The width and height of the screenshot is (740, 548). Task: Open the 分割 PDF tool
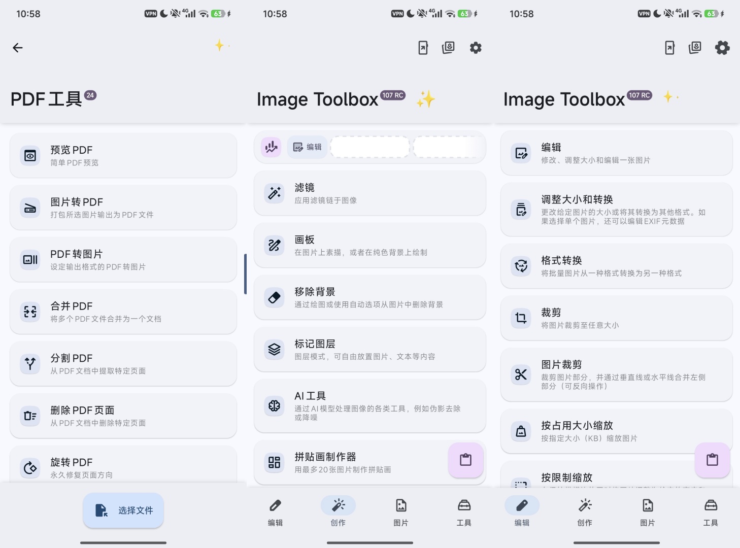(x=123, y=364)
